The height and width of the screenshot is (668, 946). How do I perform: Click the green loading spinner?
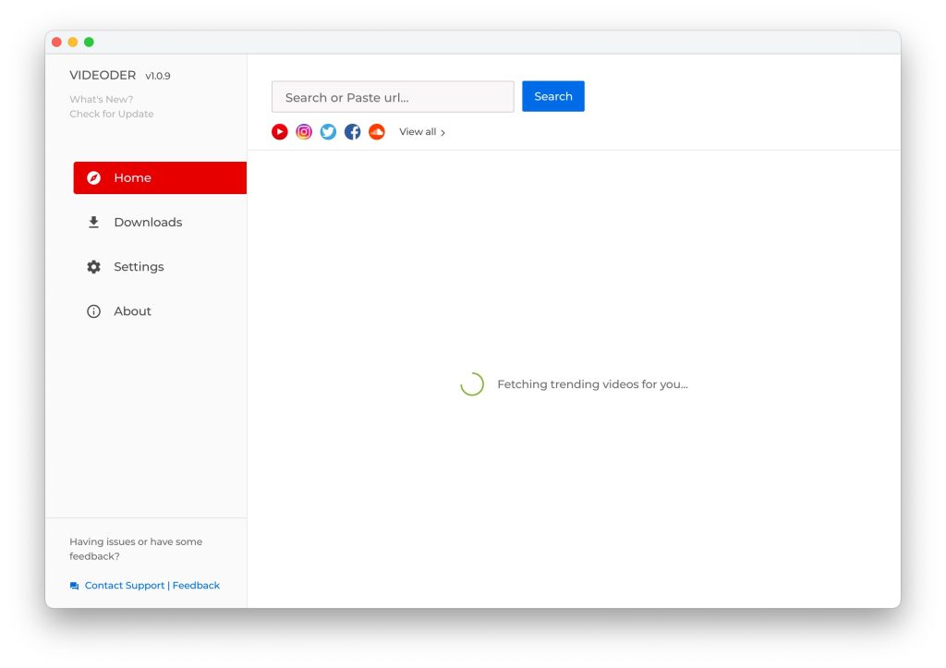(472, 383)
